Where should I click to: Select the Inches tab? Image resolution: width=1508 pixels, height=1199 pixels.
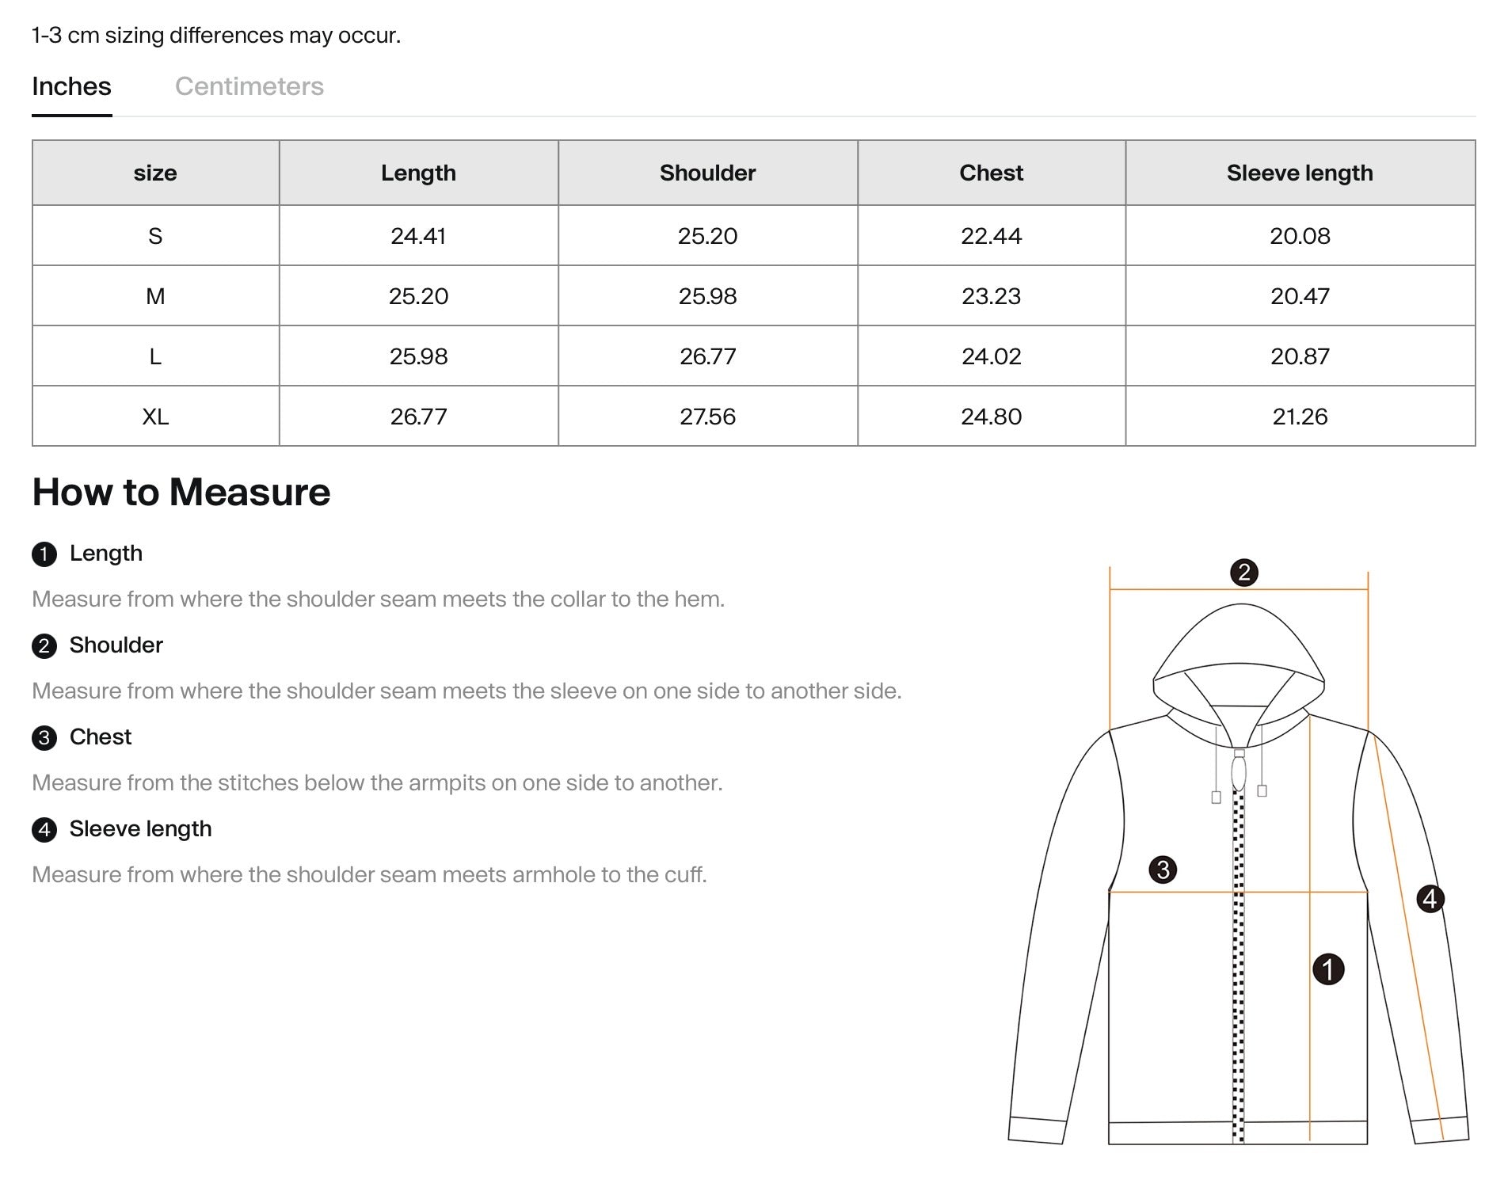point(71,86)
